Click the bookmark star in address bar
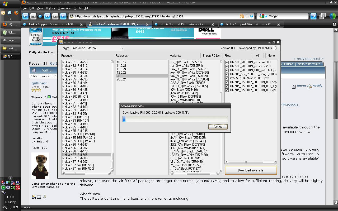Screen dimensions: 338x211 coord(247,16)
